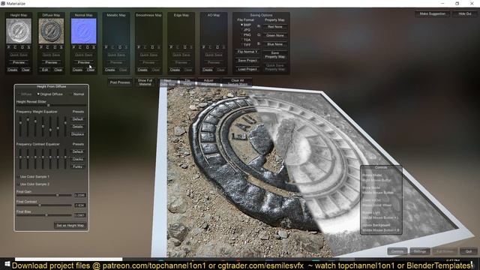The height and width of the screenshot is (270, 480).
Task: Click the Normal Map S button
Action: pyautogui.click(x=94, y=47)
